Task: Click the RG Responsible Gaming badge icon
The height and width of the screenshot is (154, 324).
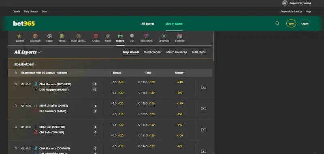Action: tap(285, 3)
